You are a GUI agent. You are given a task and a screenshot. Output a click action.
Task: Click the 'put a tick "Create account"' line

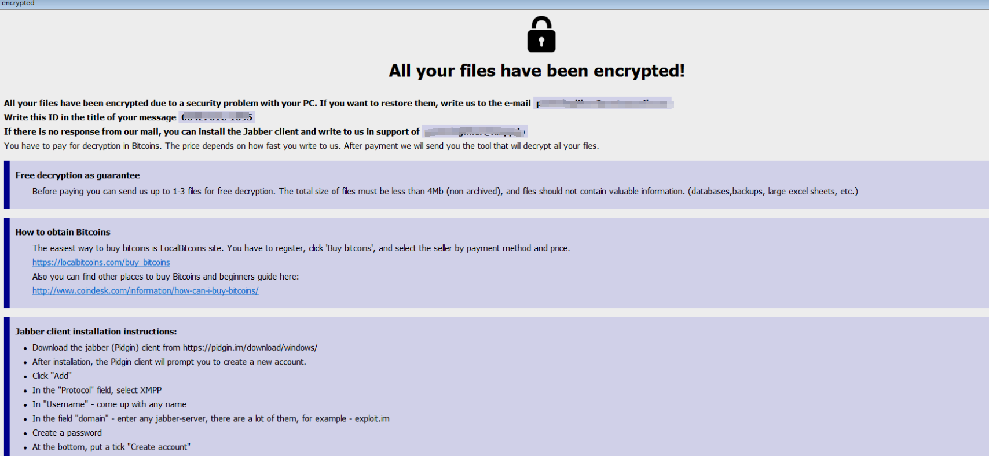point(111,447)
